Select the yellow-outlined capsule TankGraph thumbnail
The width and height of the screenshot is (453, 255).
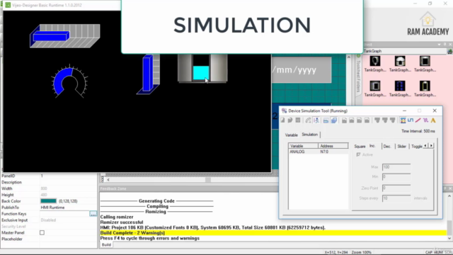click(425, 86)
